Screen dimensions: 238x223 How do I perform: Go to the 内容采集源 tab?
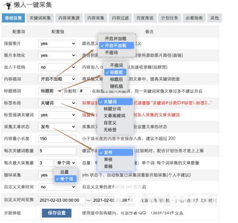click(69, 18)
